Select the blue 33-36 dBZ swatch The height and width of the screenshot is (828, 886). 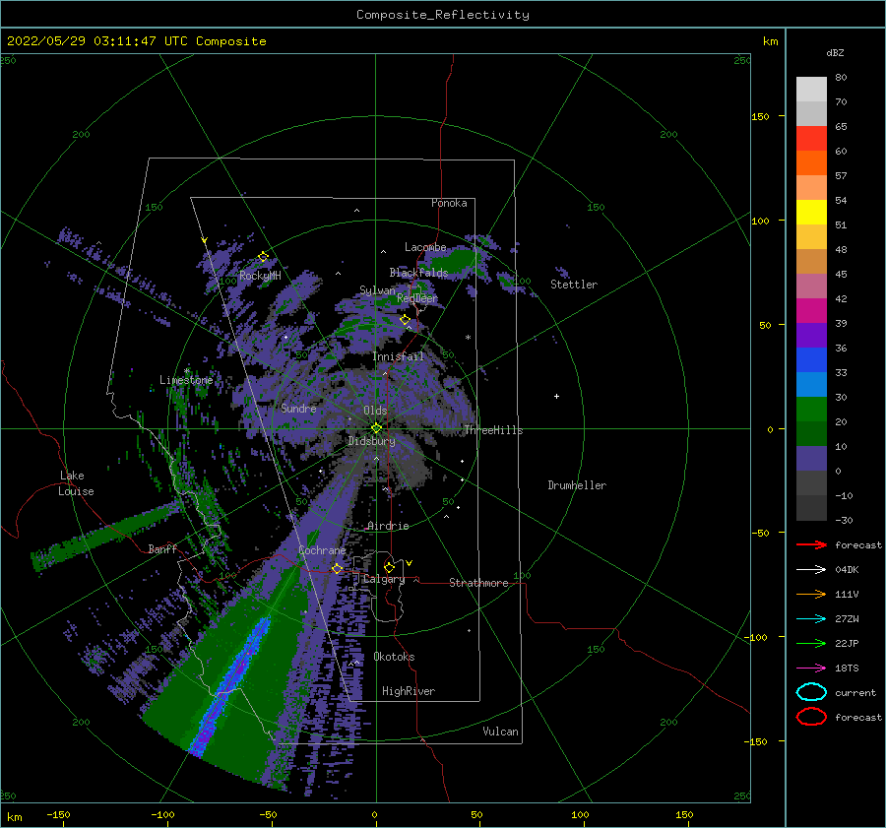point(811,360)
